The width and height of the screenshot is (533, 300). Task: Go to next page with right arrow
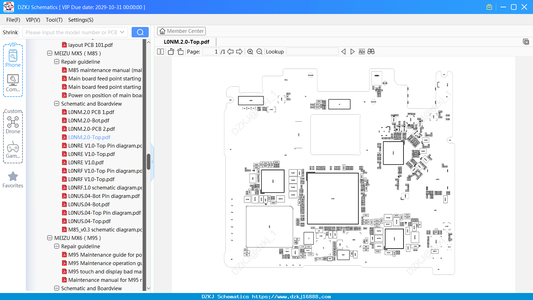point(239,52)
